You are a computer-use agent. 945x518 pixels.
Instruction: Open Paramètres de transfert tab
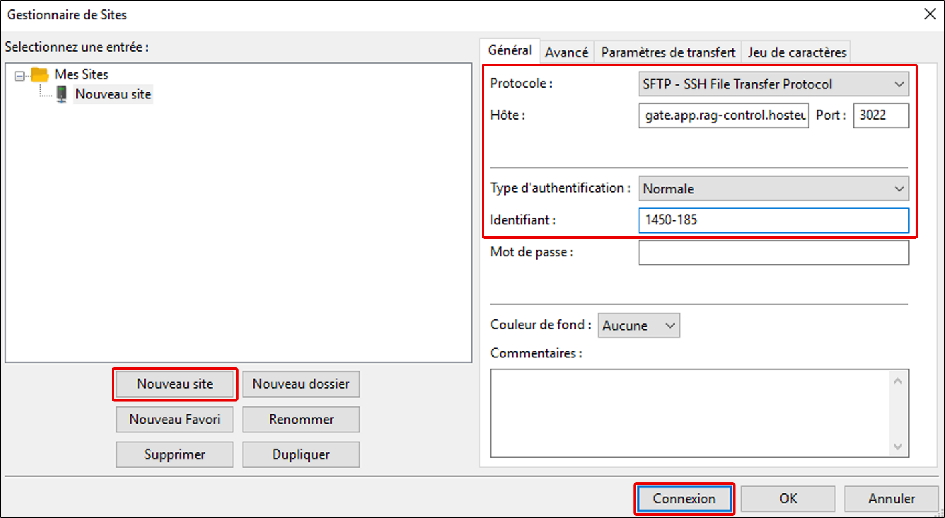tap(667, 52)
